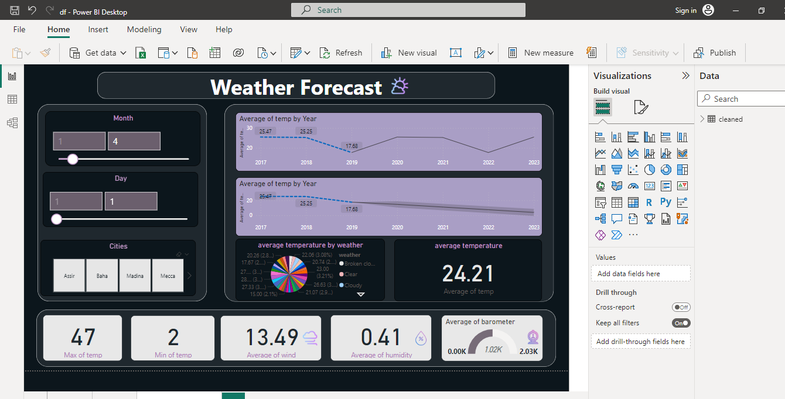Expand the cleaned table in Data pane
This screenshot has width=785, height=399.
tap(702, 119)
